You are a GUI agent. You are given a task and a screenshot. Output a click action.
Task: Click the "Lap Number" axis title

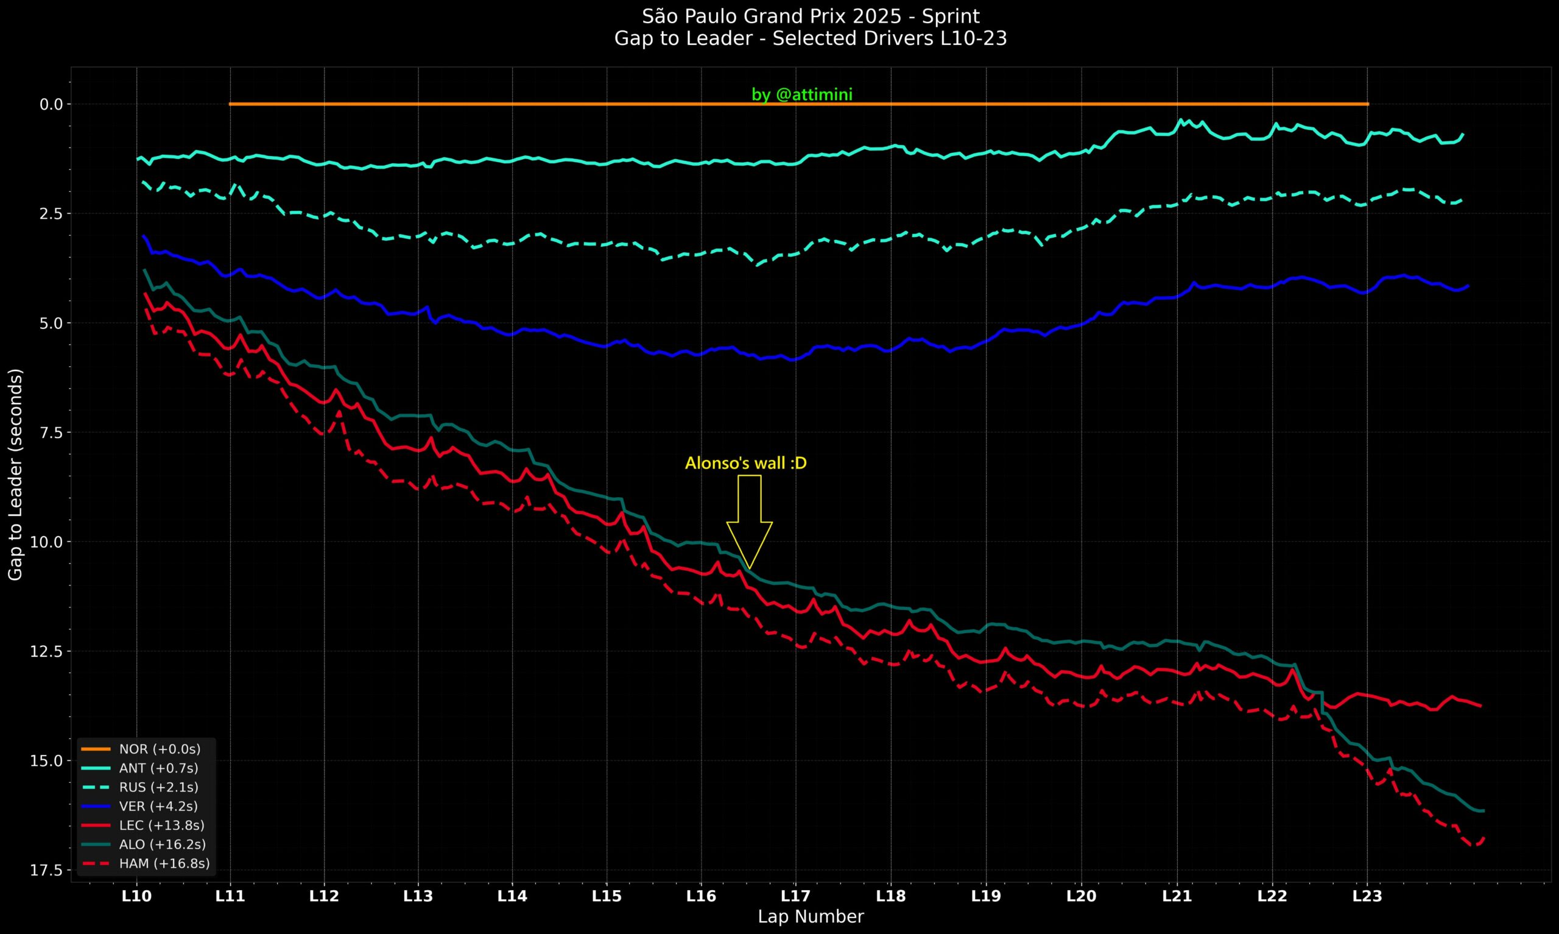point(810,916)
